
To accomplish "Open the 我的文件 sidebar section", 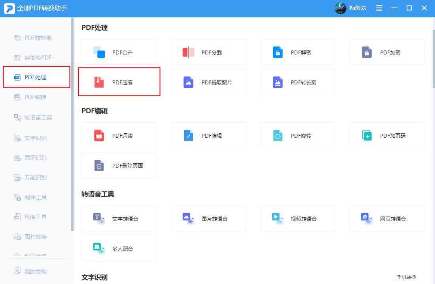I will (x=36, y=271).
